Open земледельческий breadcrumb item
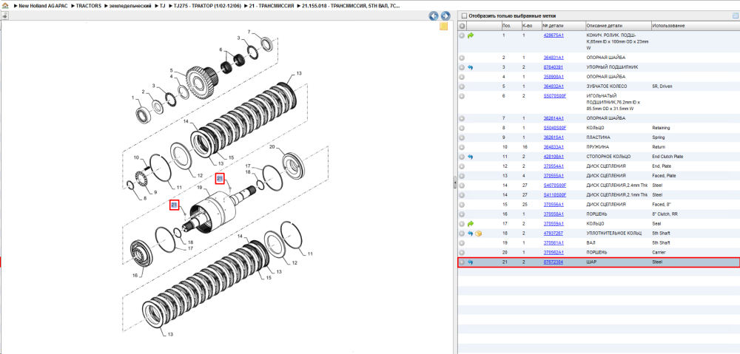 pos(131,6)
